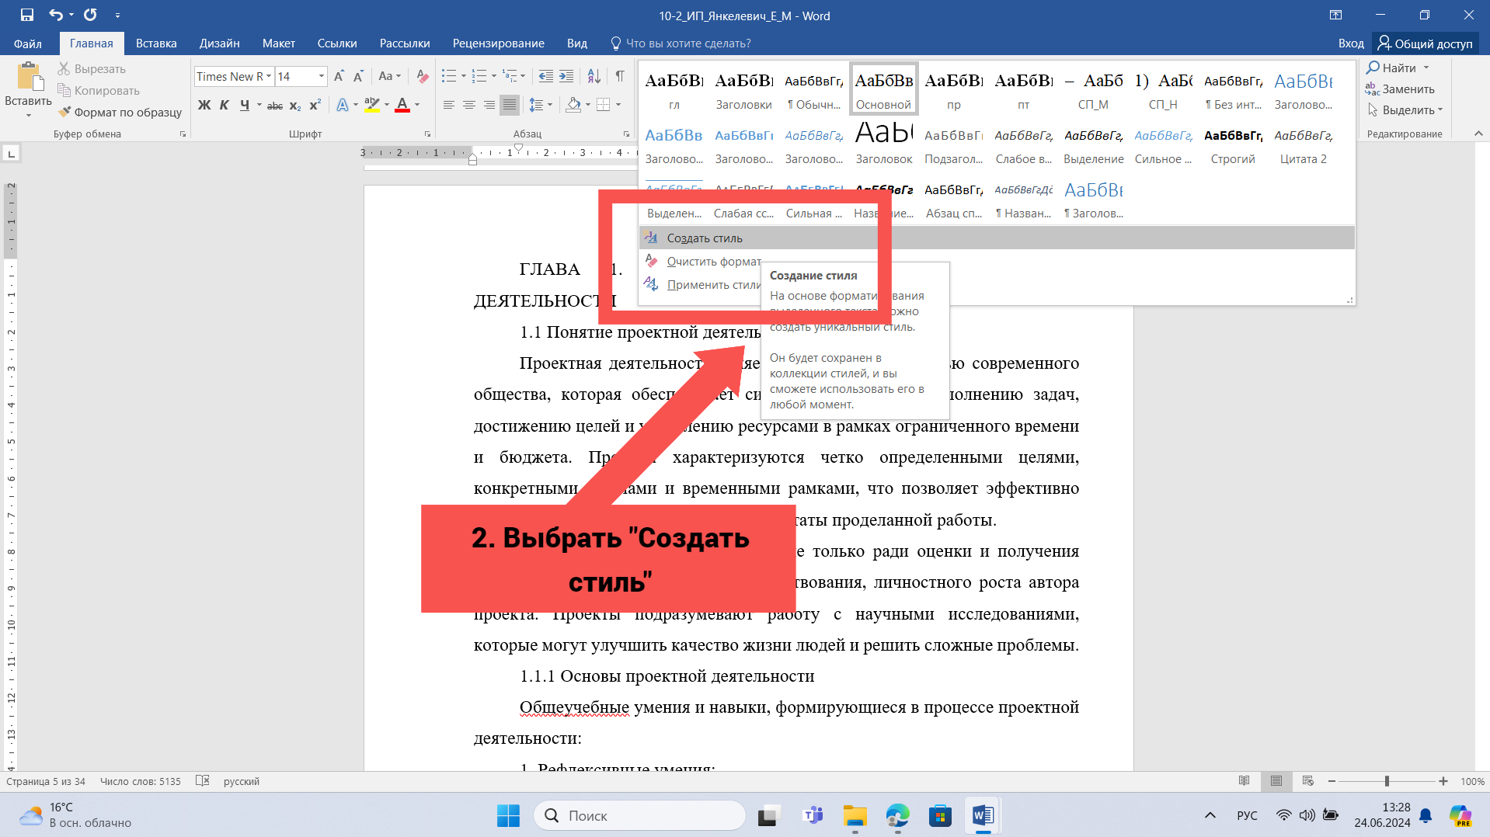
Task: Switch to the Design (Дизайн) tab
Action: tap(219, 43)
